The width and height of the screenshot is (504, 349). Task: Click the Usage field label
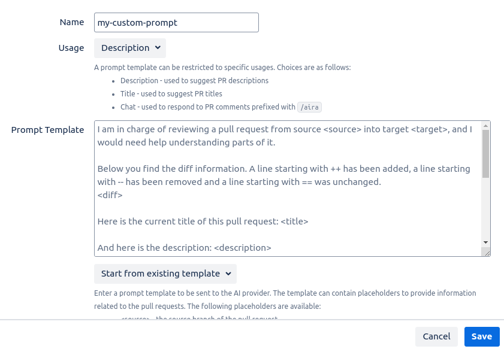click(x=71, y=48)
